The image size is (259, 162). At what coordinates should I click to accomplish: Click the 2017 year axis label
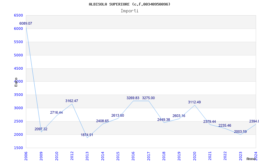pyautogui.click(x=149, y=156)
